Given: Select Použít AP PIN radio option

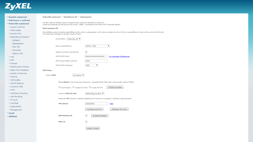Looking at the screenshot, I should pyautogui.click(x=90, y=87).
